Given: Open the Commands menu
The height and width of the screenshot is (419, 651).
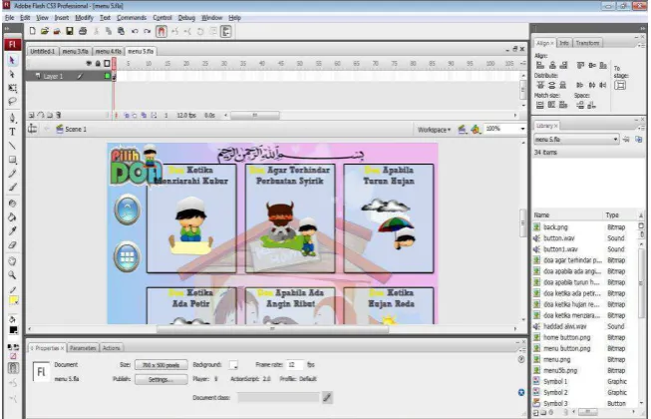Looking at the screenshot, I should point(132,18).
